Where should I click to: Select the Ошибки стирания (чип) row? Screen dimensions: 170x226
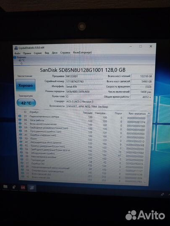point(82,136)
